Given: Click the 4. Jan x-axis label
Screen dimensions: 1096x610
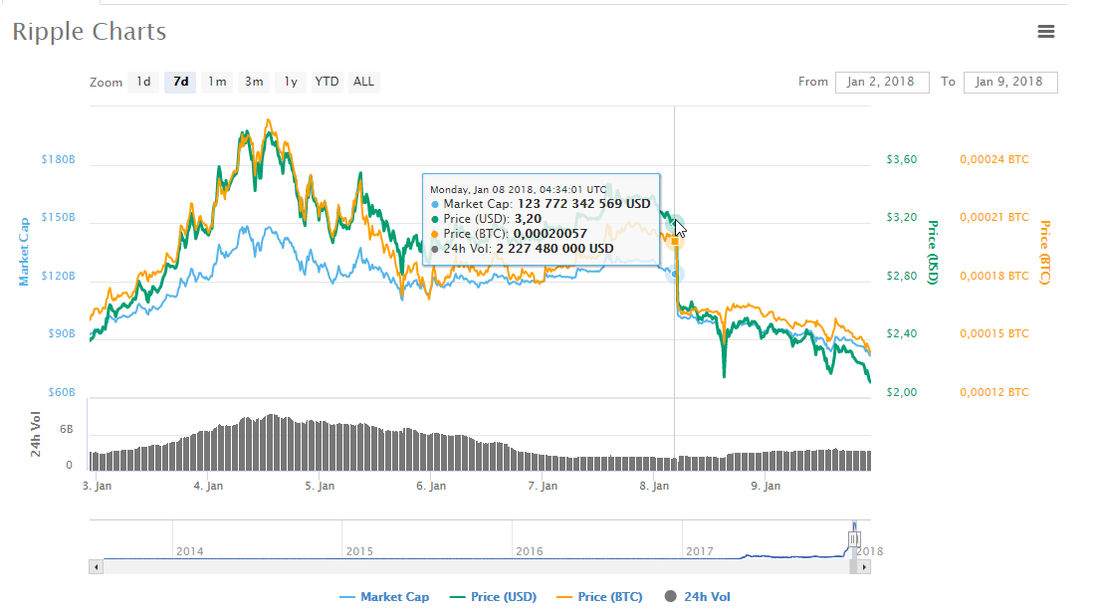Looking at the screenshot, I should pos(208,486).
